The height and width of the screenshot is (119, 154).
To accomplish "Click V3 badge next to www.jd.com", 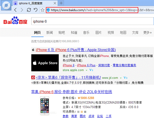I will pos(125,78).
